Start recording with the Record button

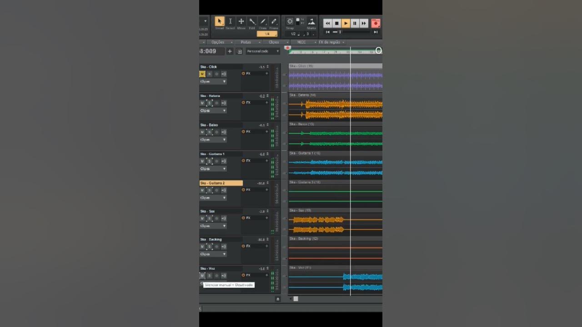point(376,23)
